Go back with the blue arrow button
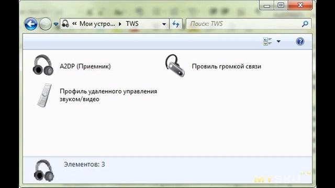Viewport: 335px width, 188px height. click(31, 24)
